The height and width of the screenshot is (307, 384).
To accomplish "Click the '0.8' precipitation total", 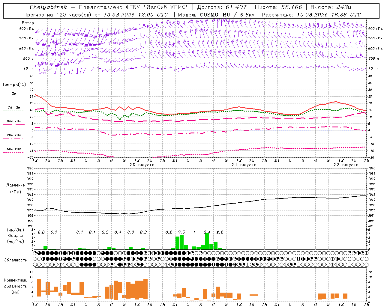I will click(41, 232).
